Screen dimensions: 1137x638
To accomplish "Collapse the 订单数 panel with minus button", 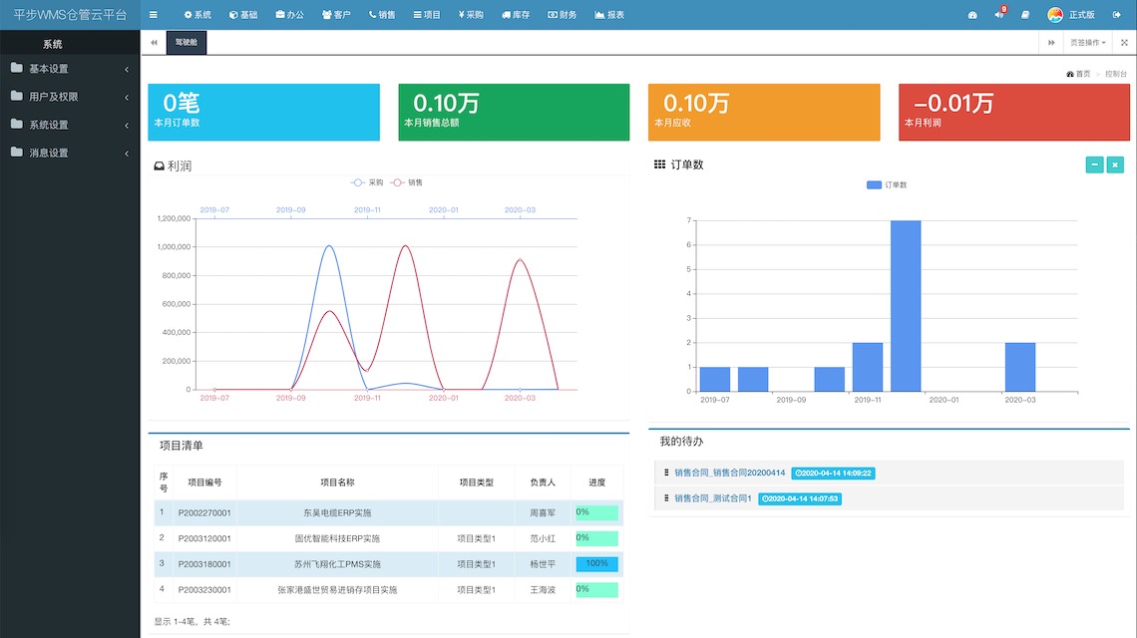I will 1094,164.
